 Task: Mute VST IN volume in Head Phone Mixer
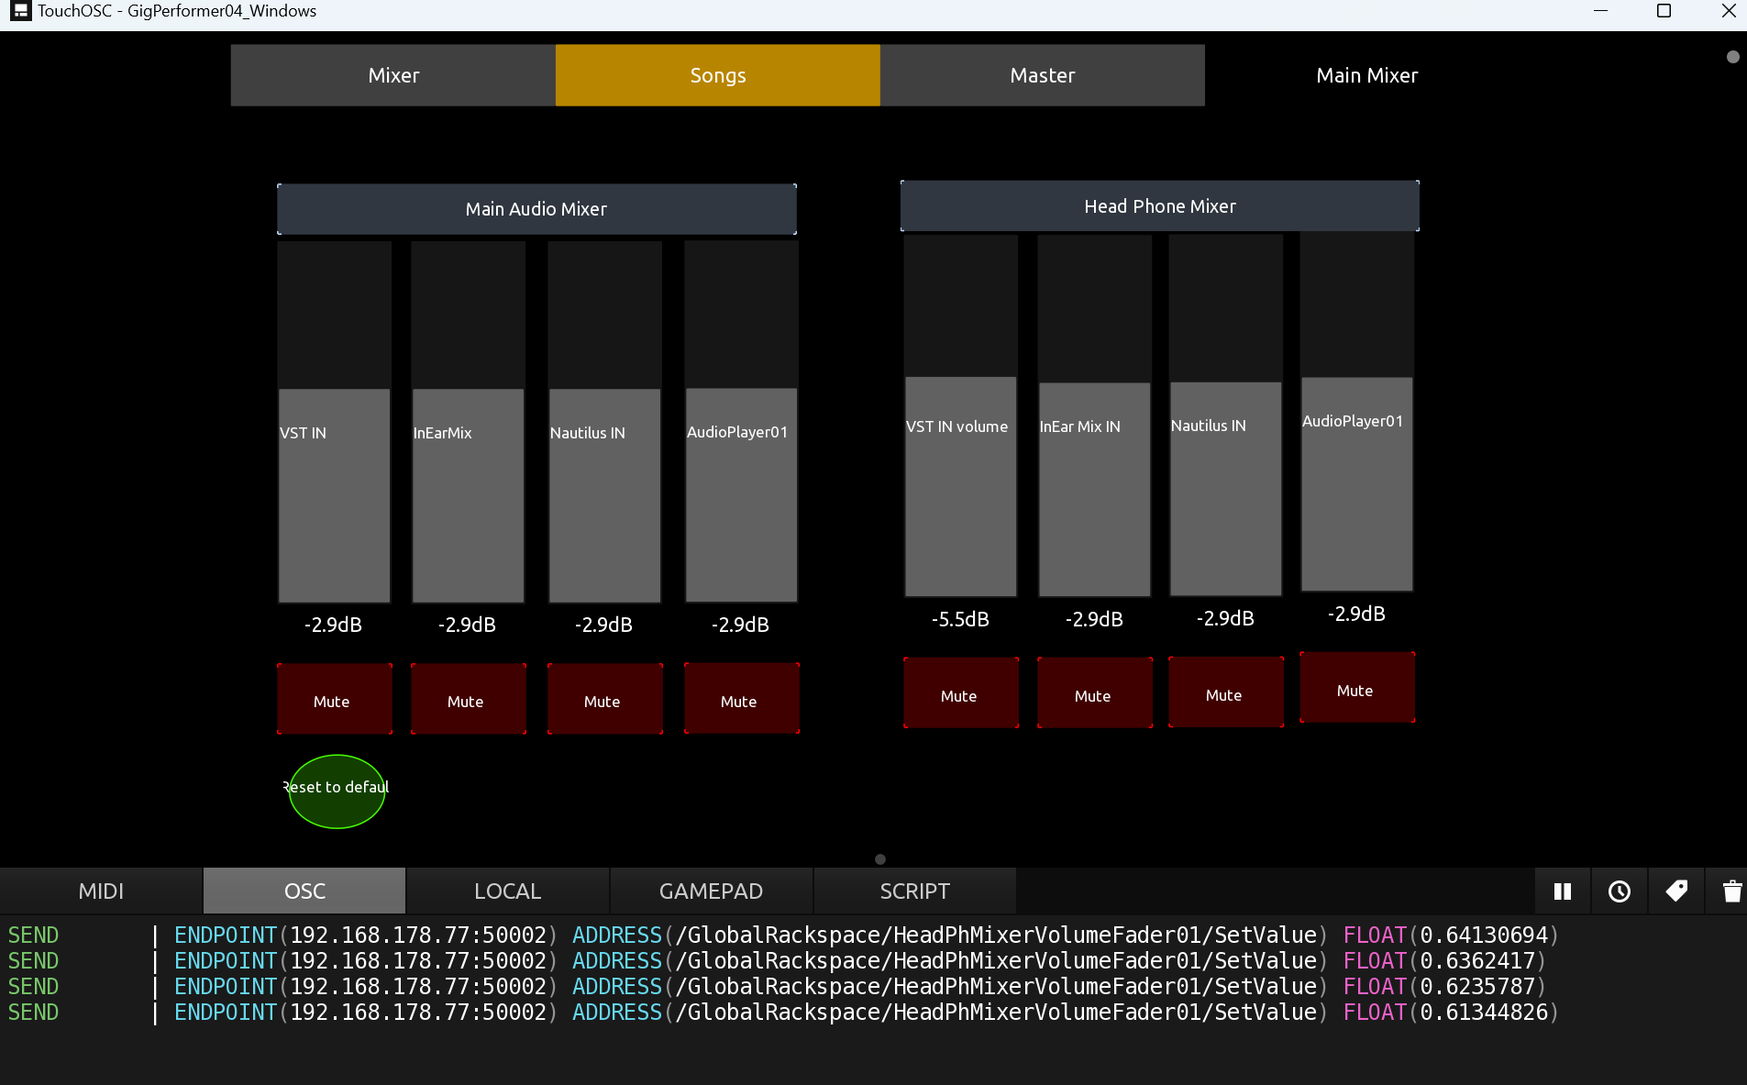click(x=961, y=693)
